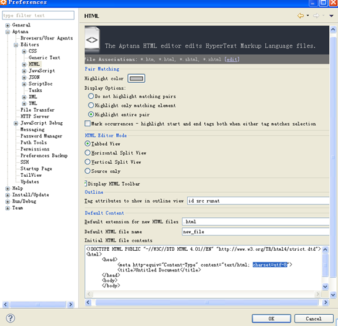Expand the Run/Debug tree node
The image size is (338, 326).
8,201
